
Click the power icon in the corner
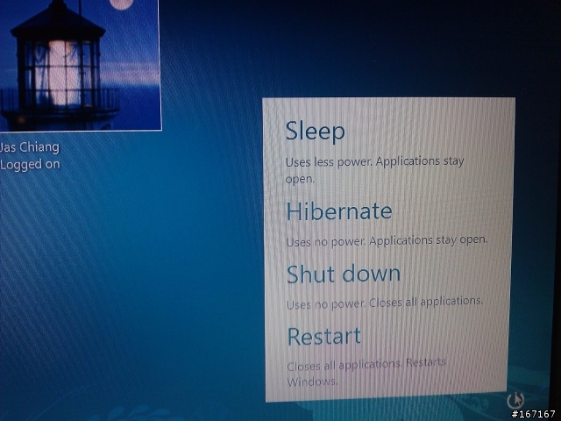(515, 400)
